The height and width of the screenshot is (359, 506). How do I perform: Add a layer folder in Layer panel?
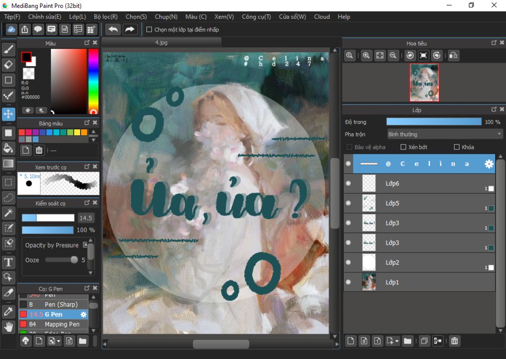[408, 341]
